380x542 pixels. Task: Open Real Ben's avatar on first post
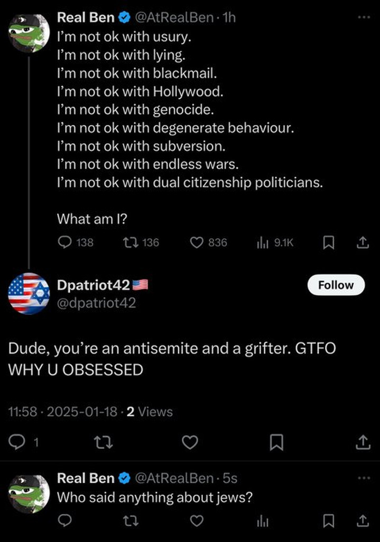tap(29, 33)
